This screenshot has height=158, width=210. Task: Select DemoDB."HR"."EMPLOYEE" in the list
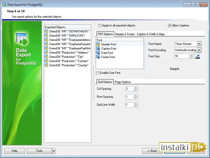tap(68, 36)
